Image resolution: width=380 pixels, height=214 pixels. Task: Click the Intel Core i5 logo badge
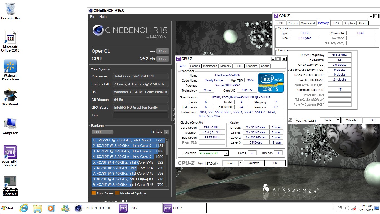(271, 83)
